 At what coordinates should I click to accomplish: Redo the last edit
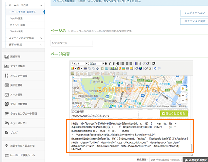pyautogui.click(x=159, y=68)
